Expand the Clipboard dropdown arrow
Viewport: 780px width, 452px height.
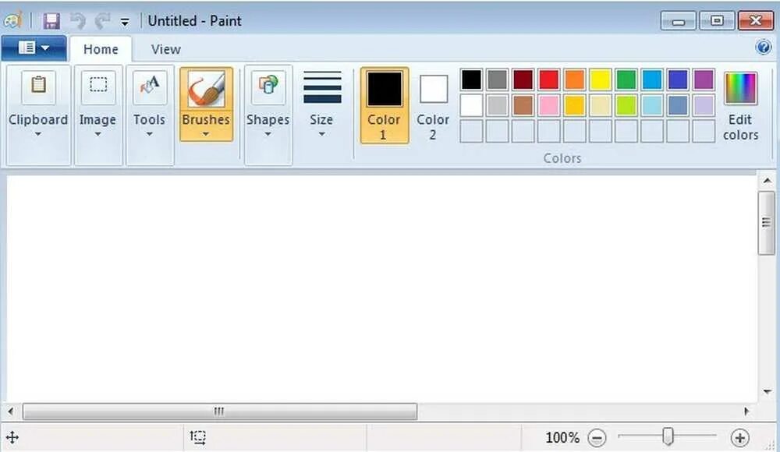click(x=37, y=134)
